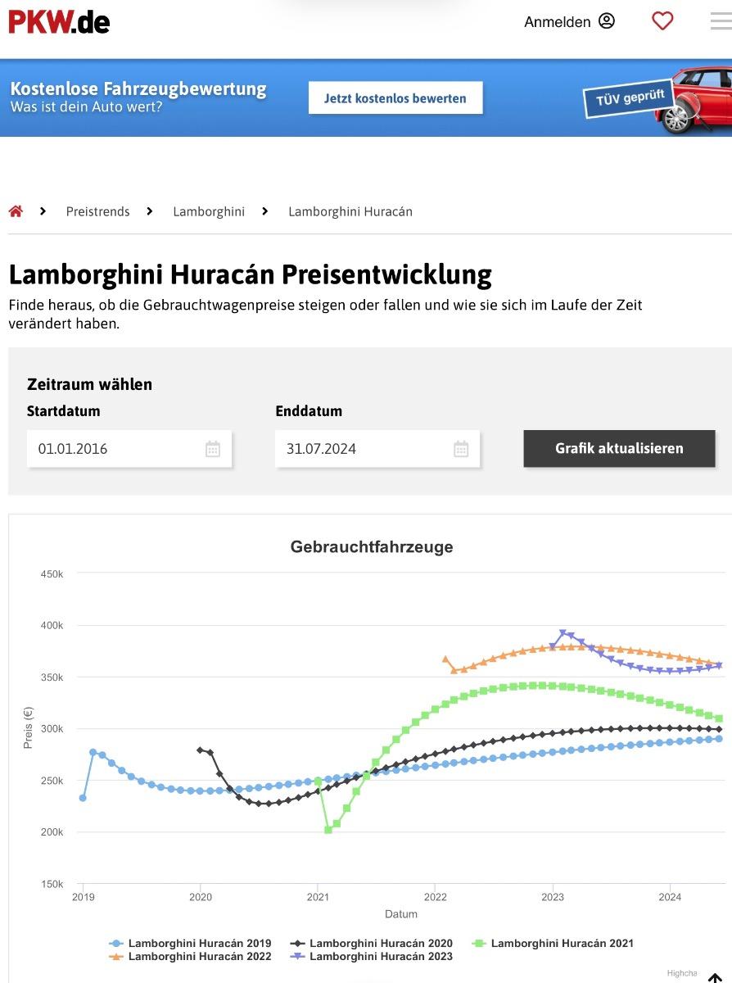
Task: Hide the Lamborghini Huracán 2022 legend series
Action: [x=190, y=957]
